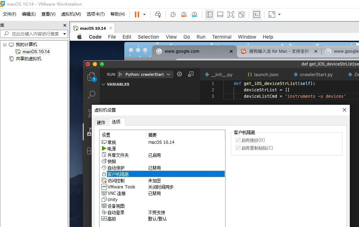The width and height of the screenshot is (359, 227).
Task: Open the 选项卡(T) menu
Action: 96,14
